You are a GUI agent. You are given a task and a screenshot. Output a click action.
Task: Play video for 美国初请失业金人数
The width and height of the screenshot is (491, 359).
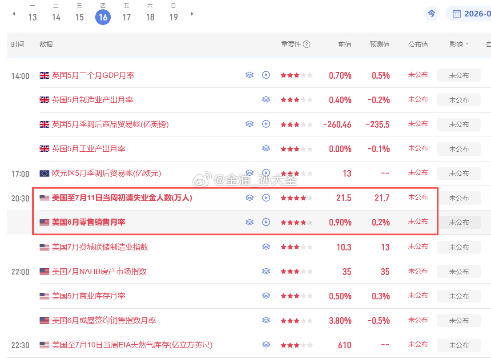266,198
